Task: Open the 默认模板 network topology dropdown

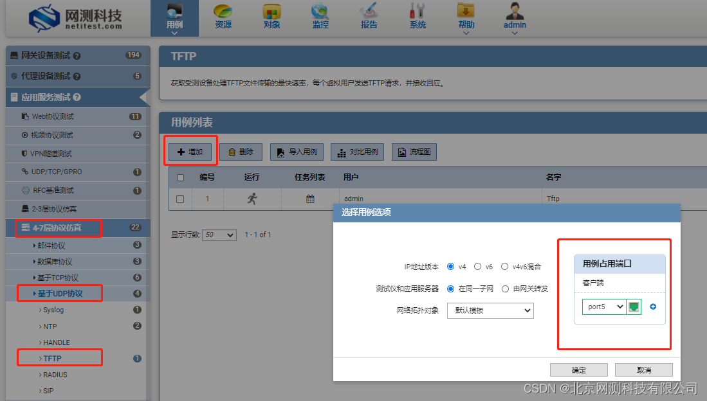Action: (490, 310)
